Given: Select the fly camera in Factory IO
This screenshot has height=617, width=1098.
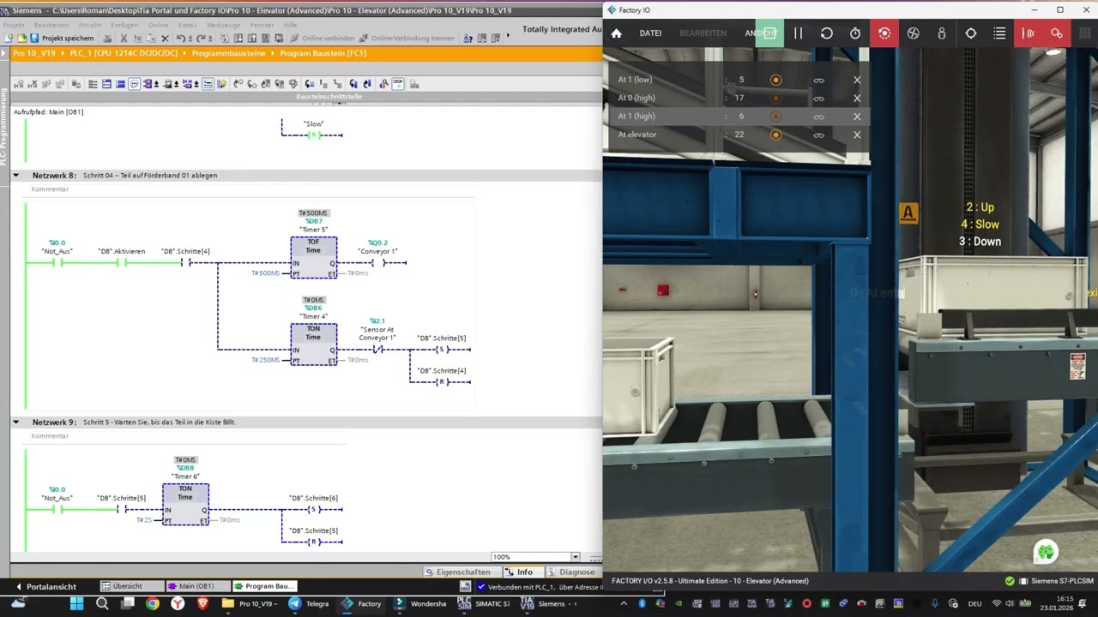Looking at the screenshot, I should click(913, 33).
